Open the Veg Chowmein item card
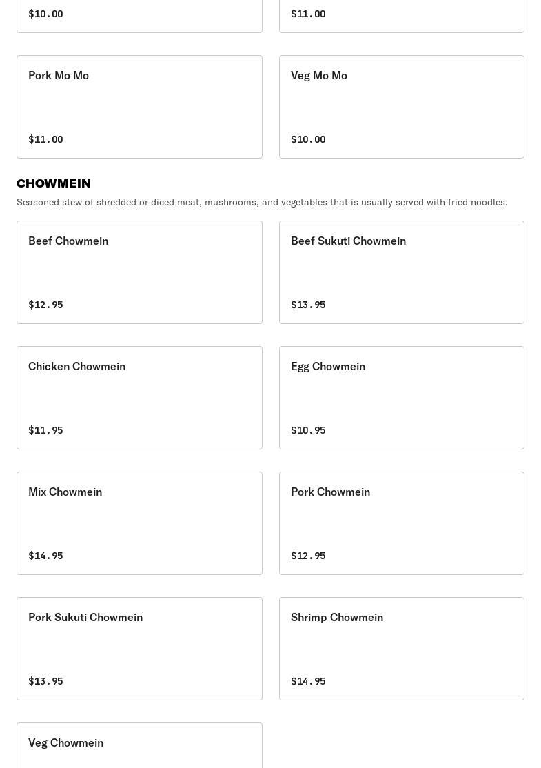 point(139,746)
